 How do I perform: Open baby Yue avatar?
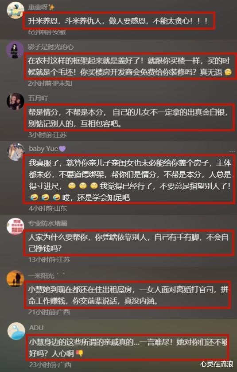[16, 152]
